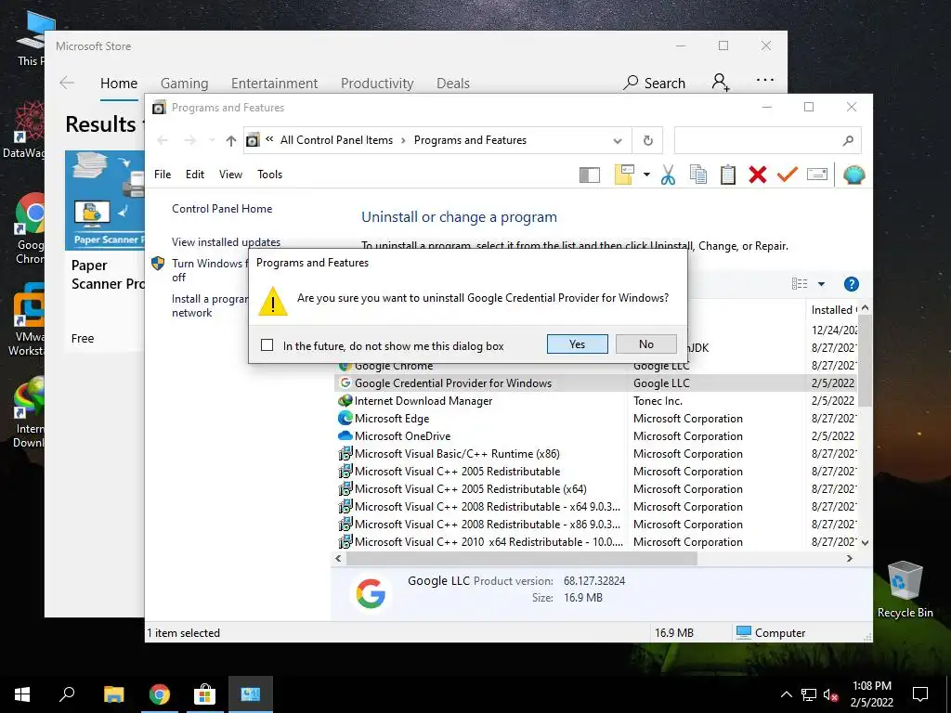Open Entertainment tab in Microsoft Store
The height and width of the screenshot is (713, 951).
tap(274, 83)
